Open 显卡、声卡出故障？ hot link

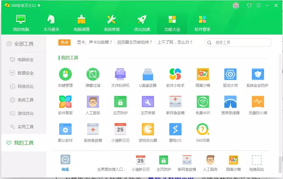[x=94, y=42]
